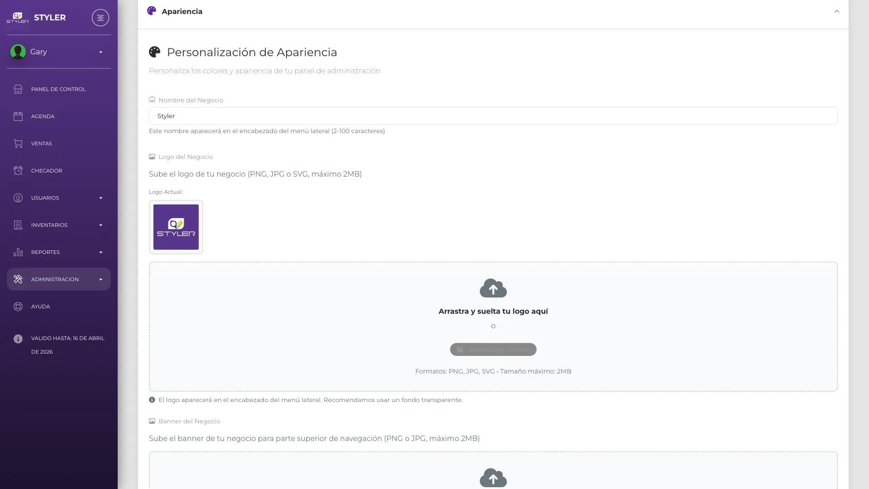Click the Inventarios list icon
The image size is (869, 489).
tap(18, 225)
